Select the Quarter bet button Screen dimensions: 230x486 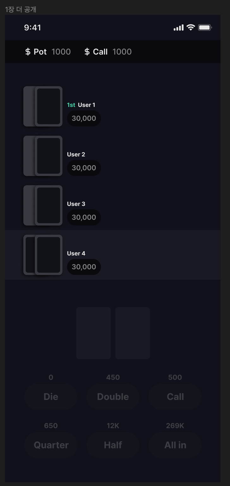(51, 445)
